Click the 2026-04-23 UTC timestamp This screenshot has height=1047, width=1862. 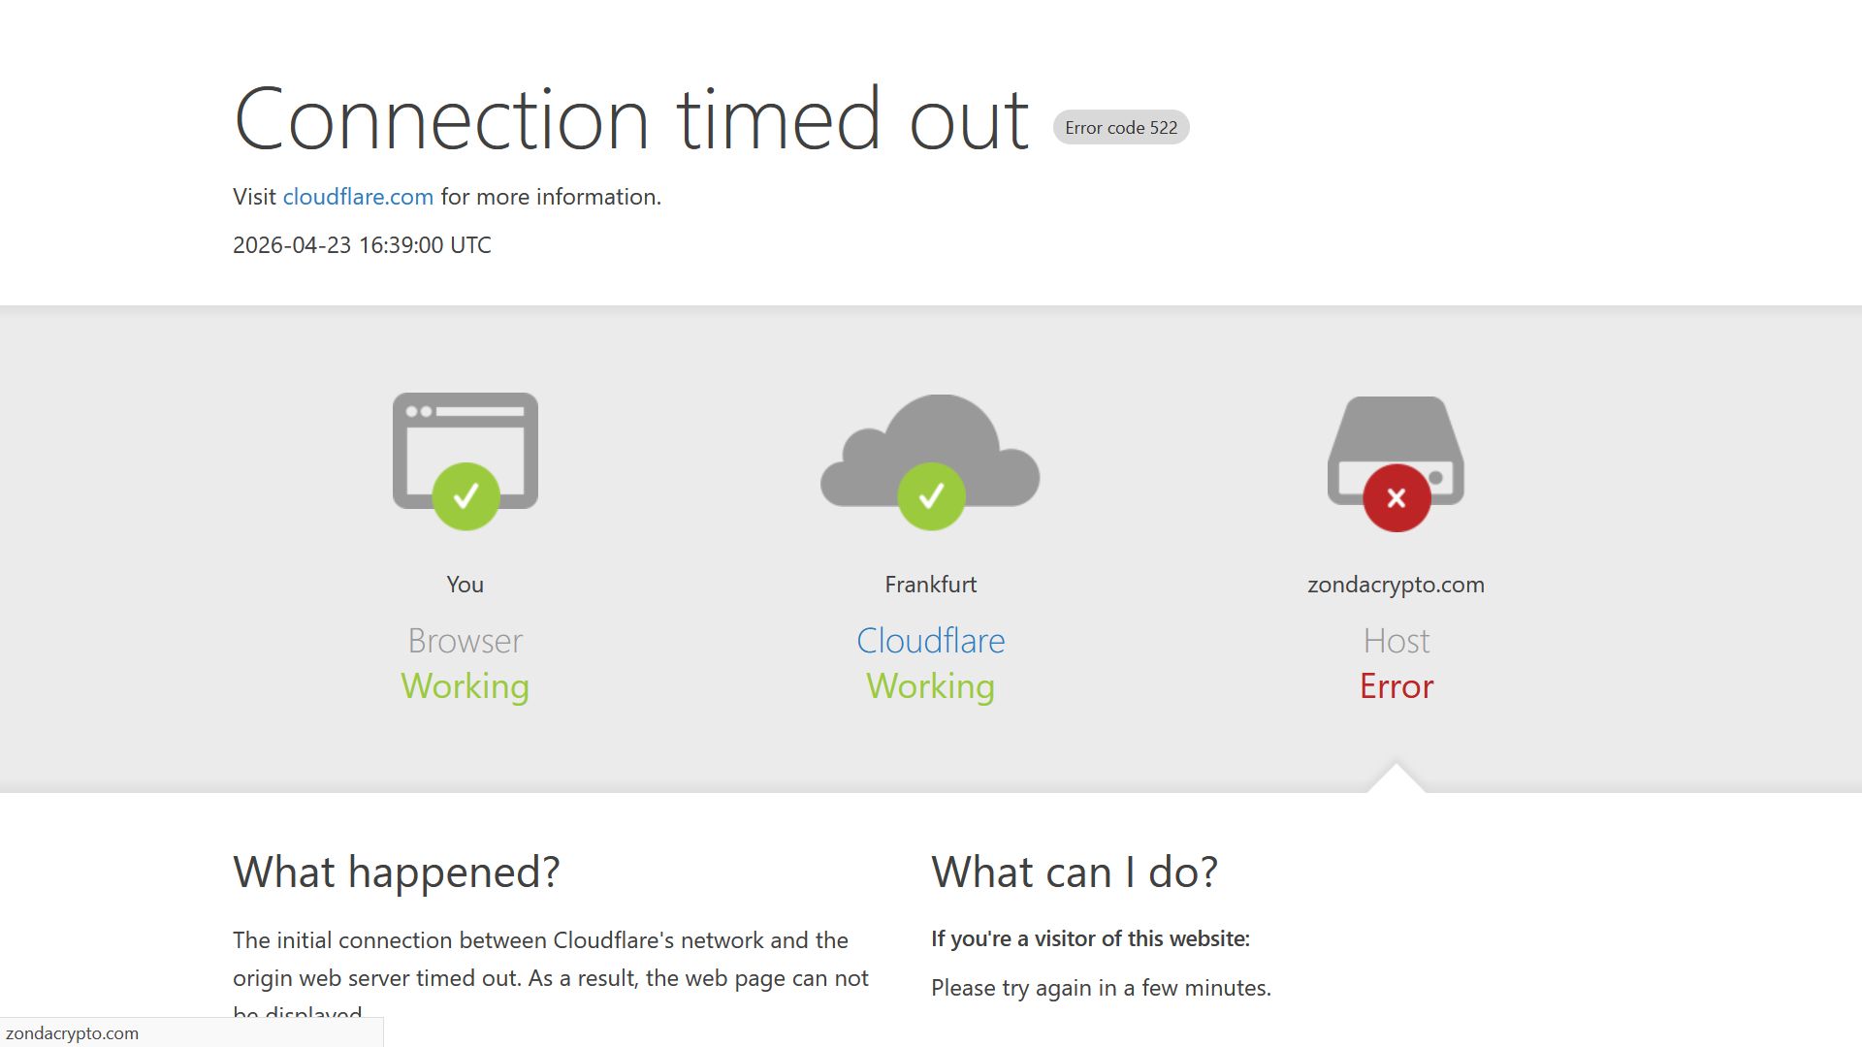(362, 245)
